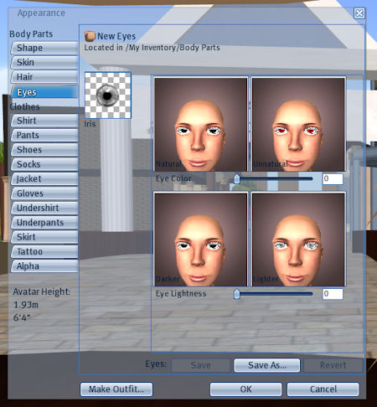Viewport: 377px width, 407px height.
Task: Focus the Eye Color value field
Action: 333,179
